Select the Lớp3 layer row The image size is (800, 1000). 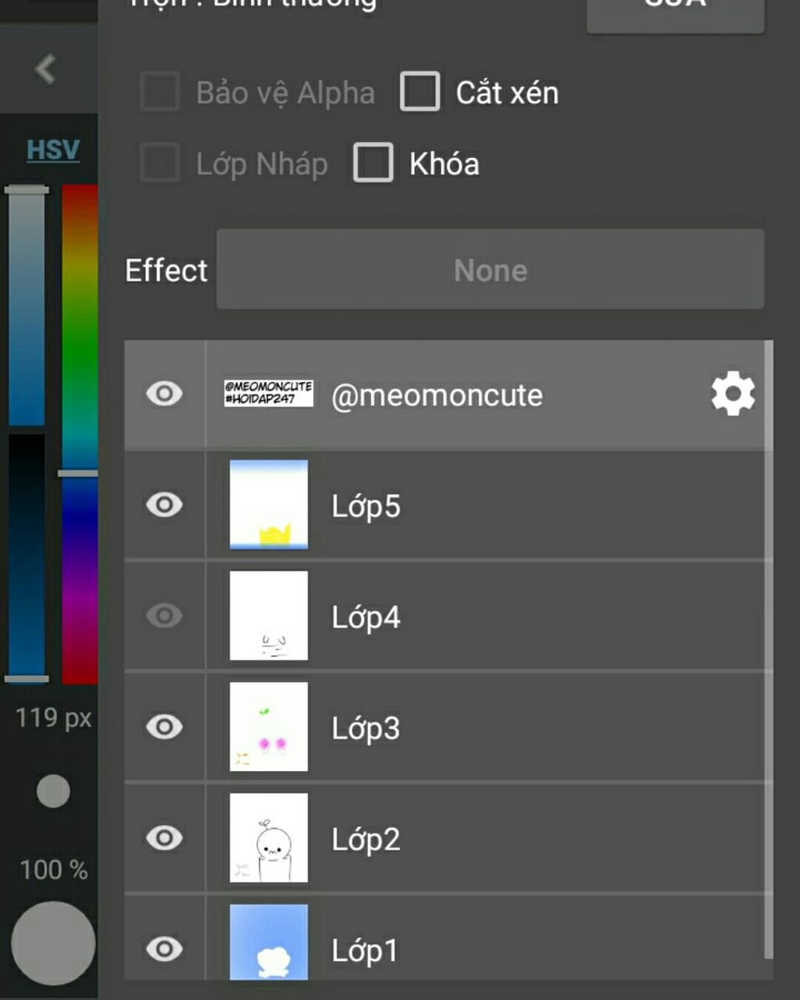coord(445,727)
